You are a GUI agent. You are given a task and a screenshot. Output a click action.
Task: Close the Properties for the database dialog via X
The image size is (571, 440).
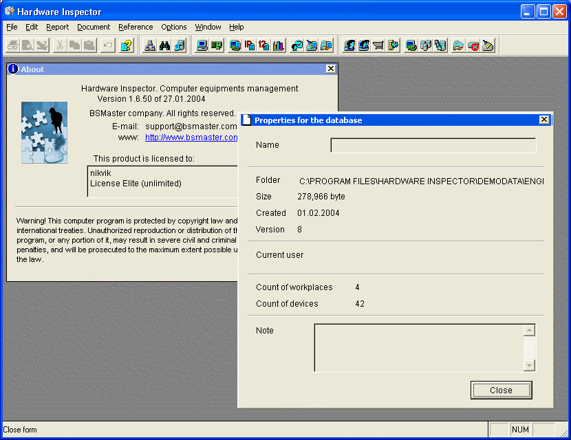pos(544,120)
